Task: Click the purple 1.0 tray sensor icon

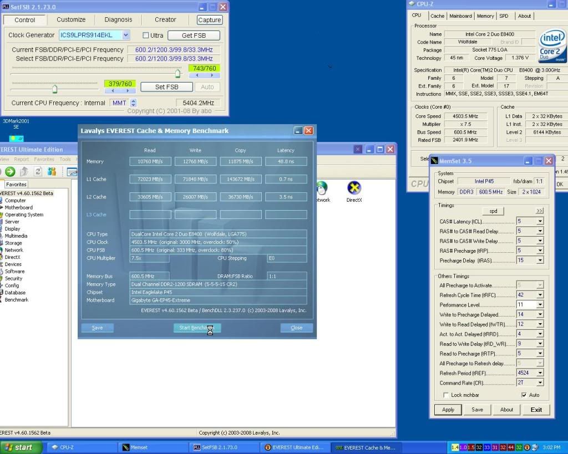Action: [463, 447]
